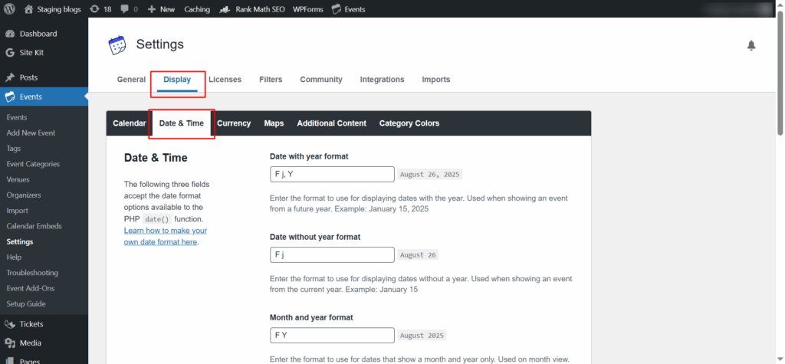This screenshot has height=364, width=785.
Task: Switch to the Licenses tab
Action: coord(225,80)
